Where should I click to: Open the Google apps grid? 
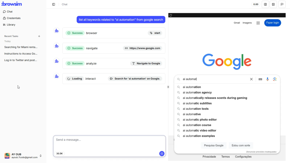click(258, 23)
